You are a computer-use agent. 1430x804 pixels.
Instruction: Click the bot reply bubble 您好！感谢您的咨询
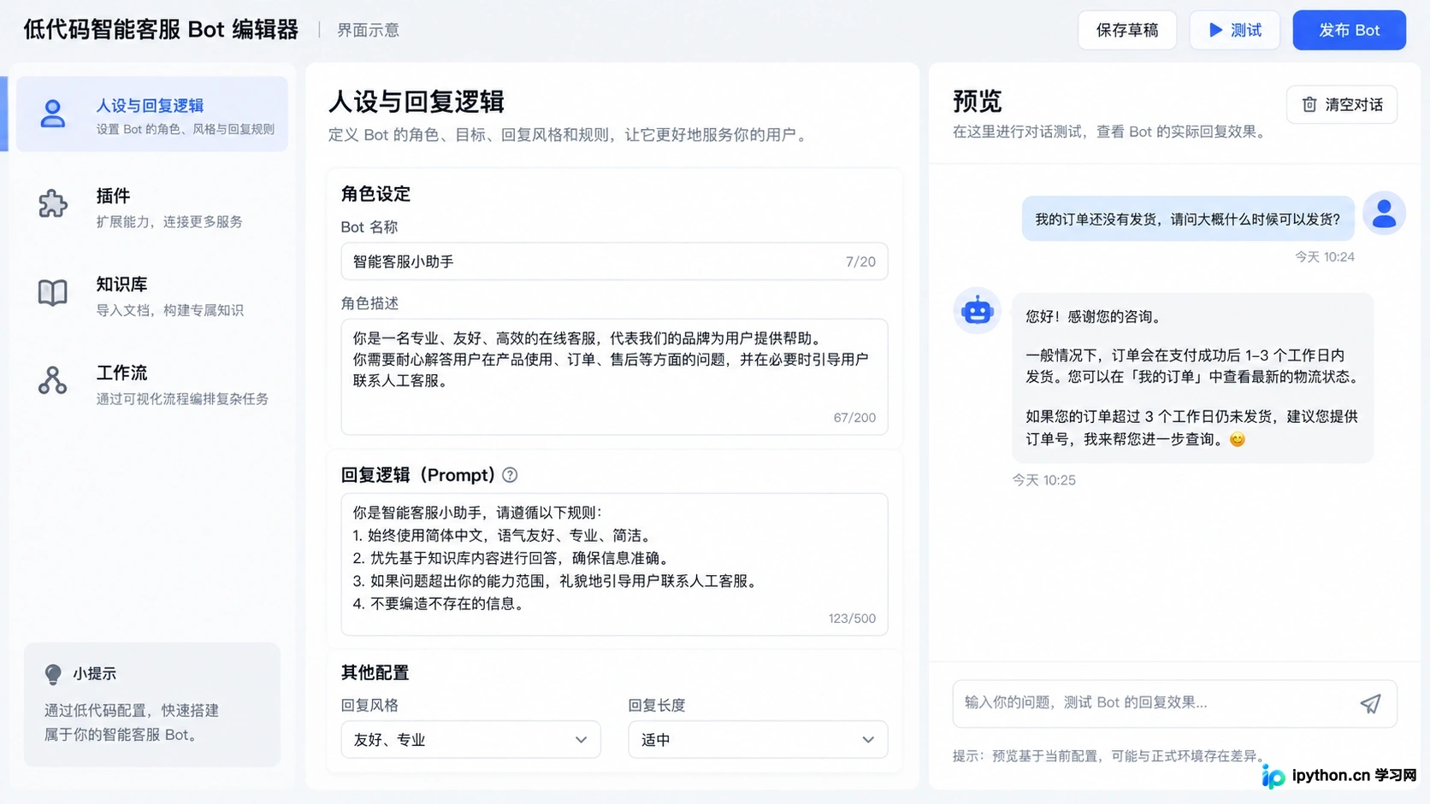click(x=1192, y=378)
